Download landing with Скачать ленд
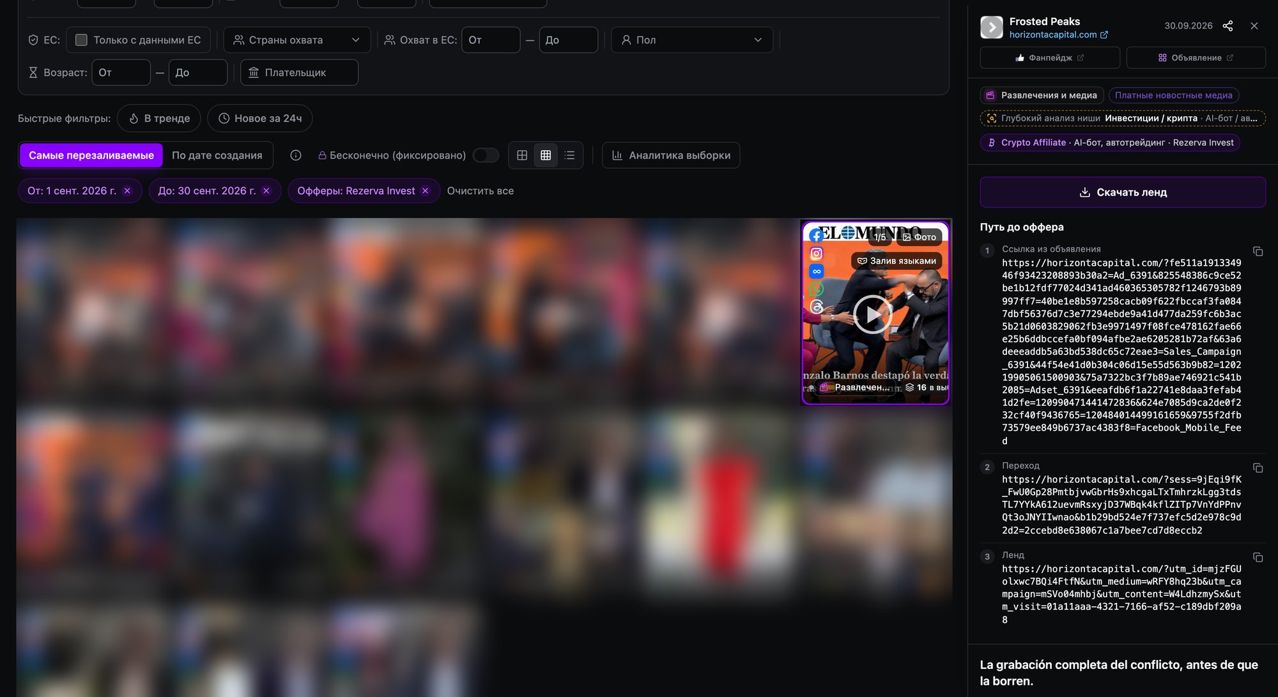Screen dimensions: 1278x697 (1123, 192)
